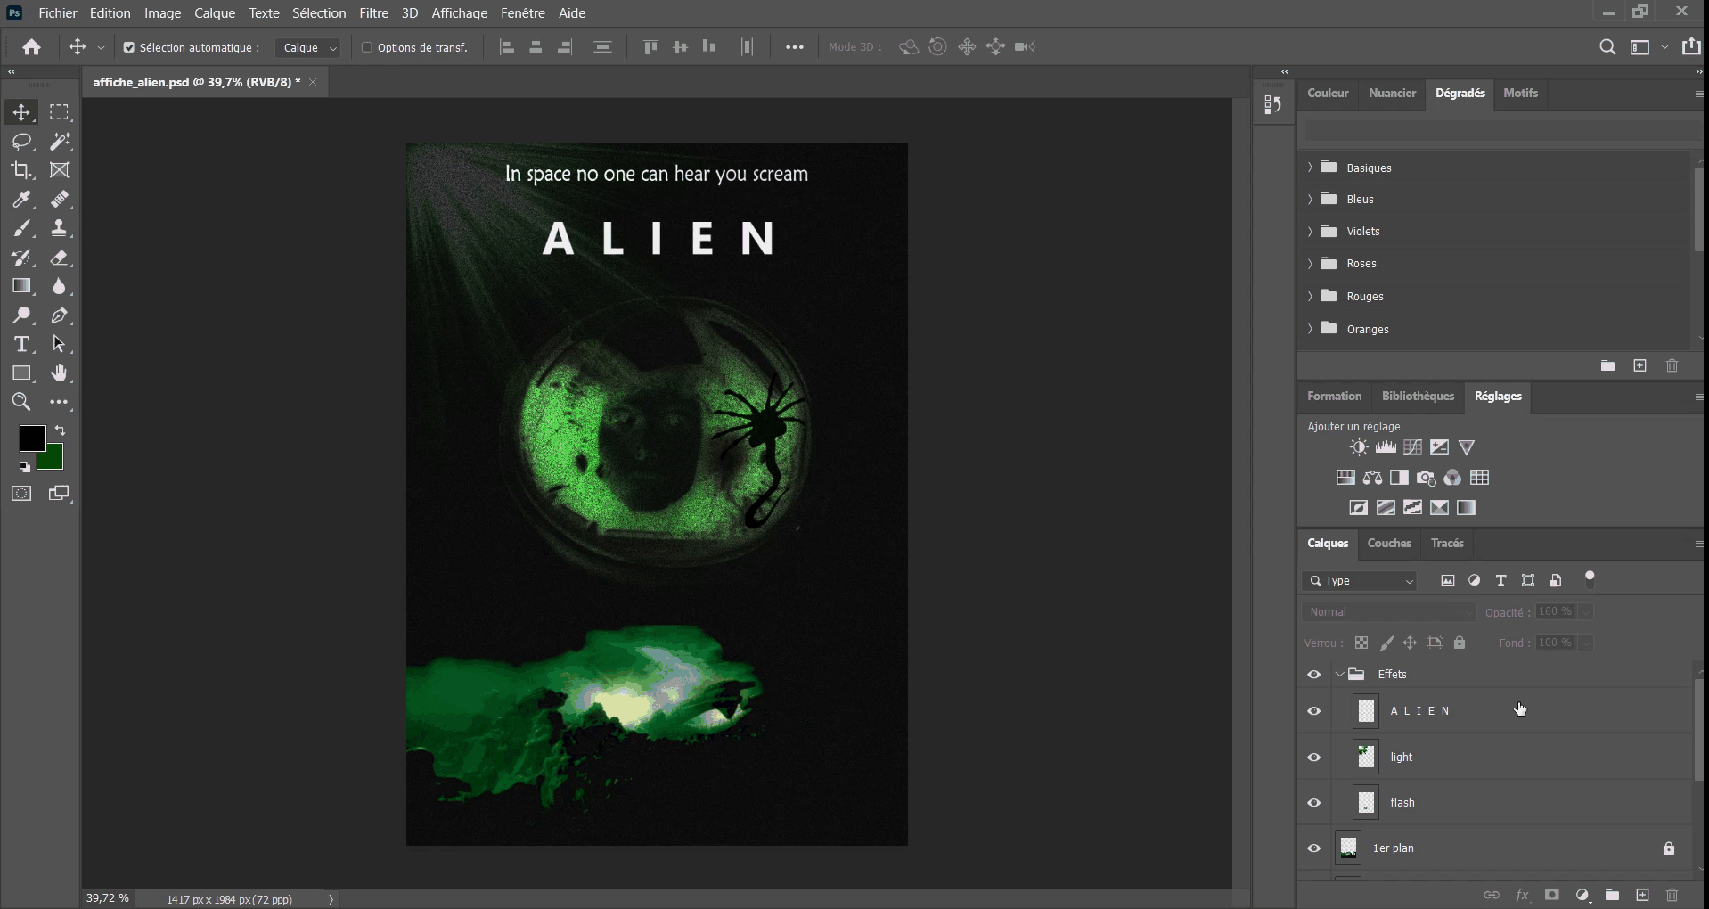This screenshot has width=1709, height=909.
Task: Select the Crop tool
Action: [21, 170]
